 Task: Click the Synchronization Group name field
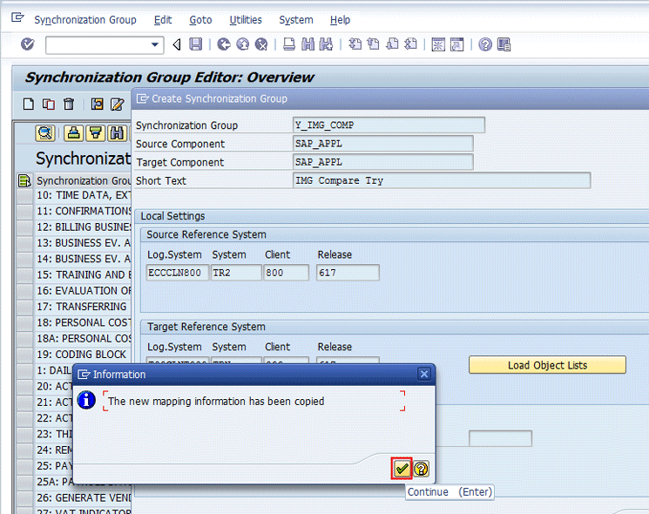click(x=389, y=125)
